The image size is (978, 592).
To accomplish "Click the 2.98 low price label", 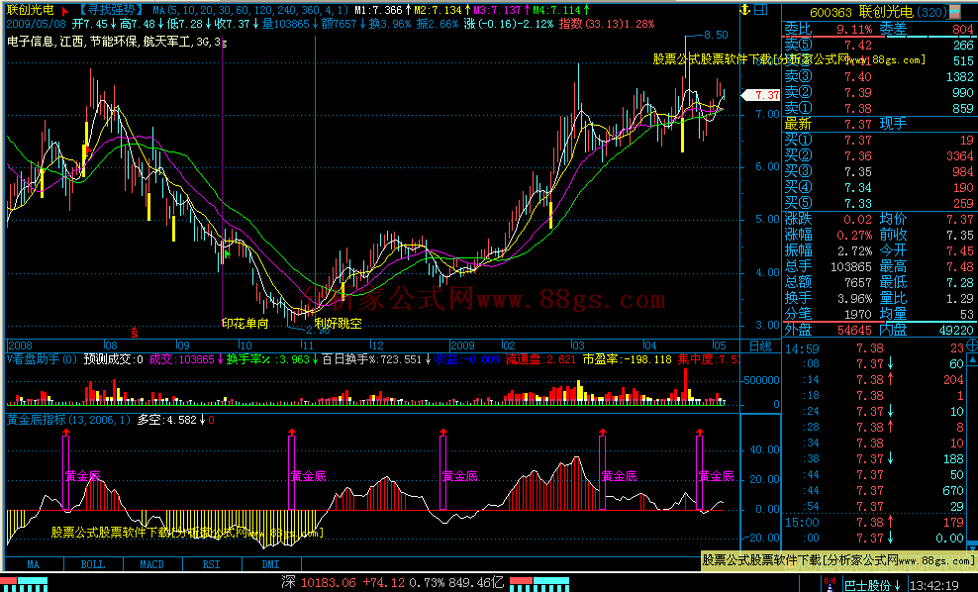I will point(318,330).
